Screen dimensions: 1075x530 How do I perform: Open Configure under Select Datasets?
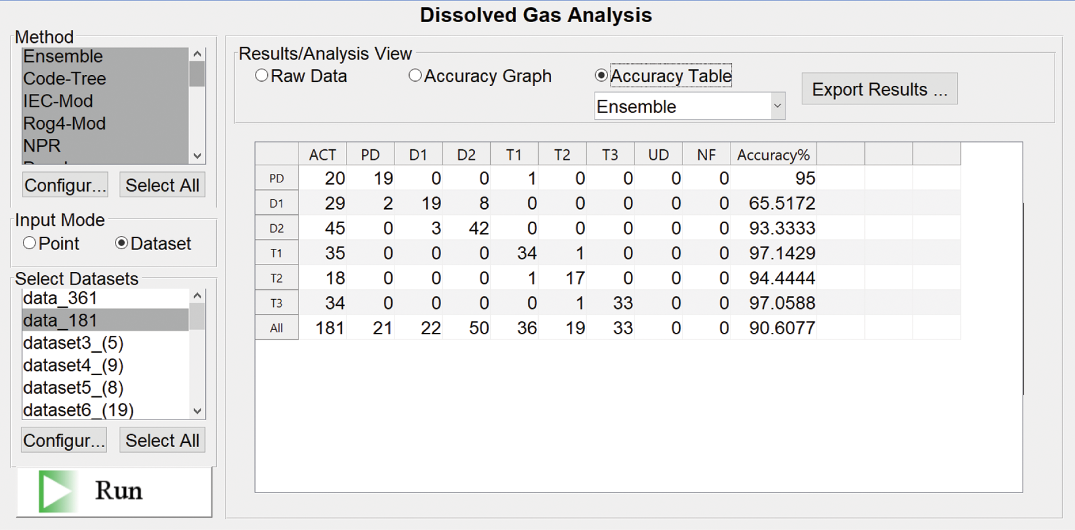[64, 440]
